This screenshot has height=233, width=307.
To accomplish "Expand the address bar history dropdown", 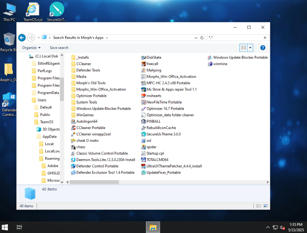I will tap(196, 38).
